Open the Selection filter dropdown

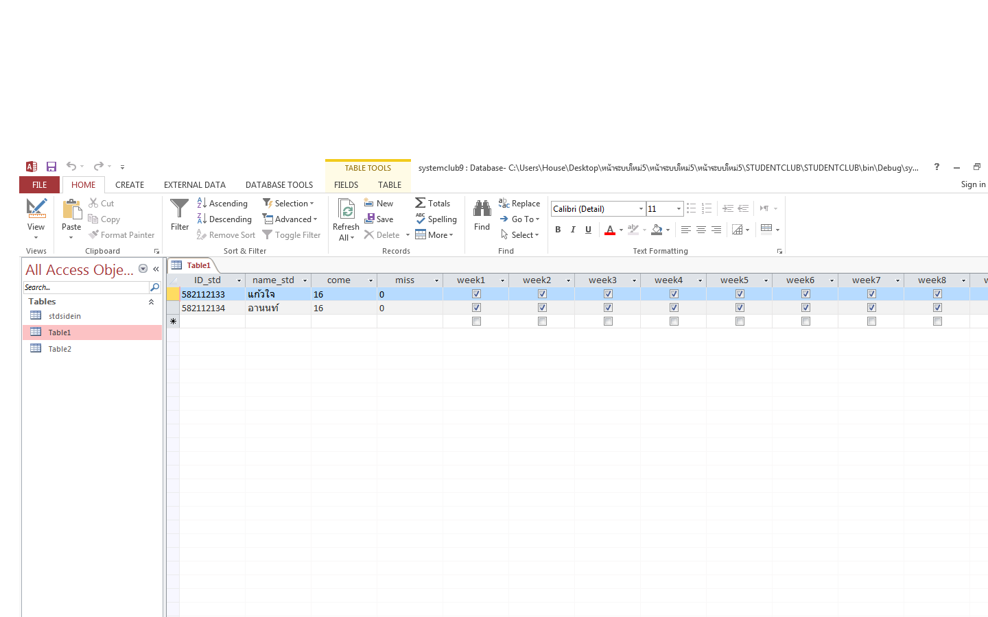click(x=289, y=204)
